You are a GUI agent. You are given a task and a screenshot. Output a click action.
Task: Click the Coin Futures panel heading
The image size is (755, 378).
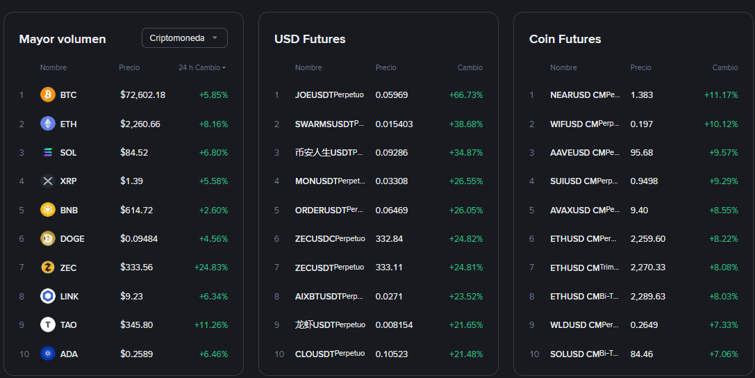(565, 39)
